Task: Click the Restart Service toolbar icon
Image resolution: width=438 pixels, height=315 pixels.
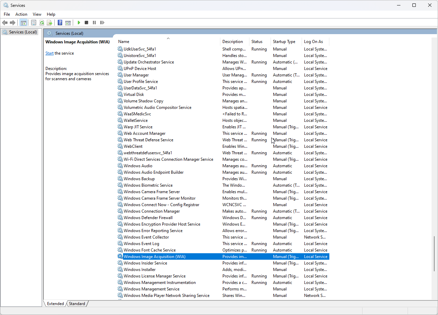Action: click(x=102, y=23)
